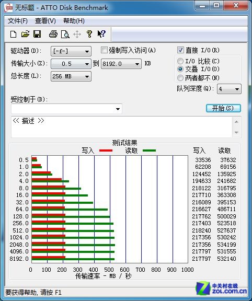Save results with the floppy disk icon
The height and width of the screenshot is (301, 252).
click(37, 34)
